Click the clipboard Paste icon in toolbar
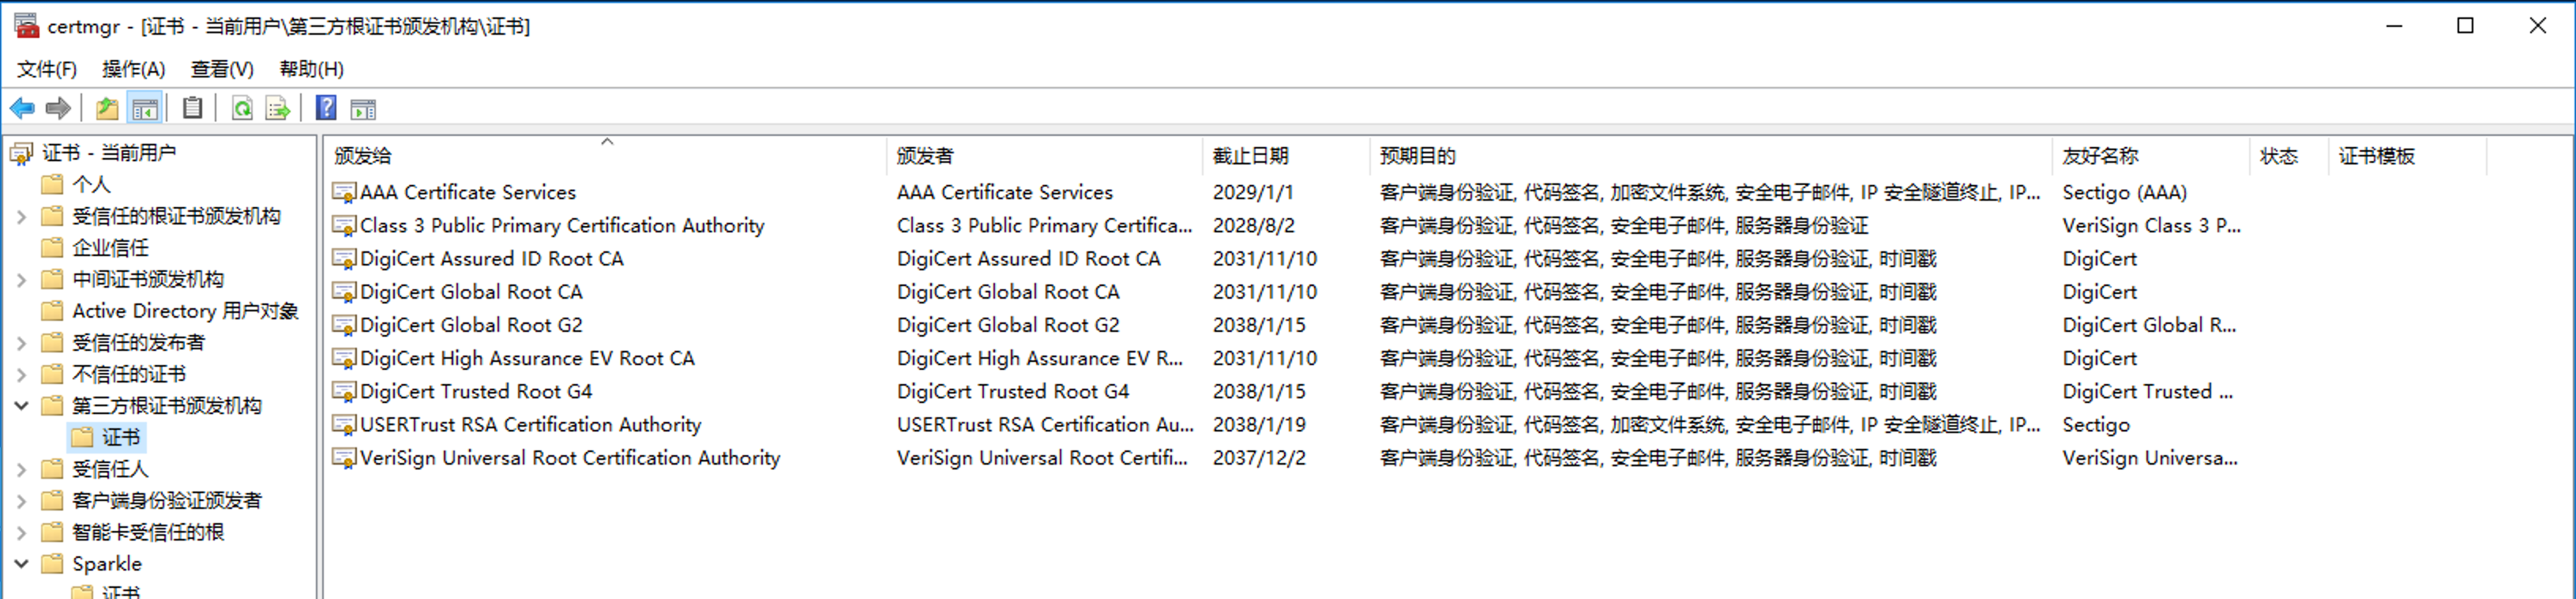This screenshot has height=599, width=2576. point(193,108)
